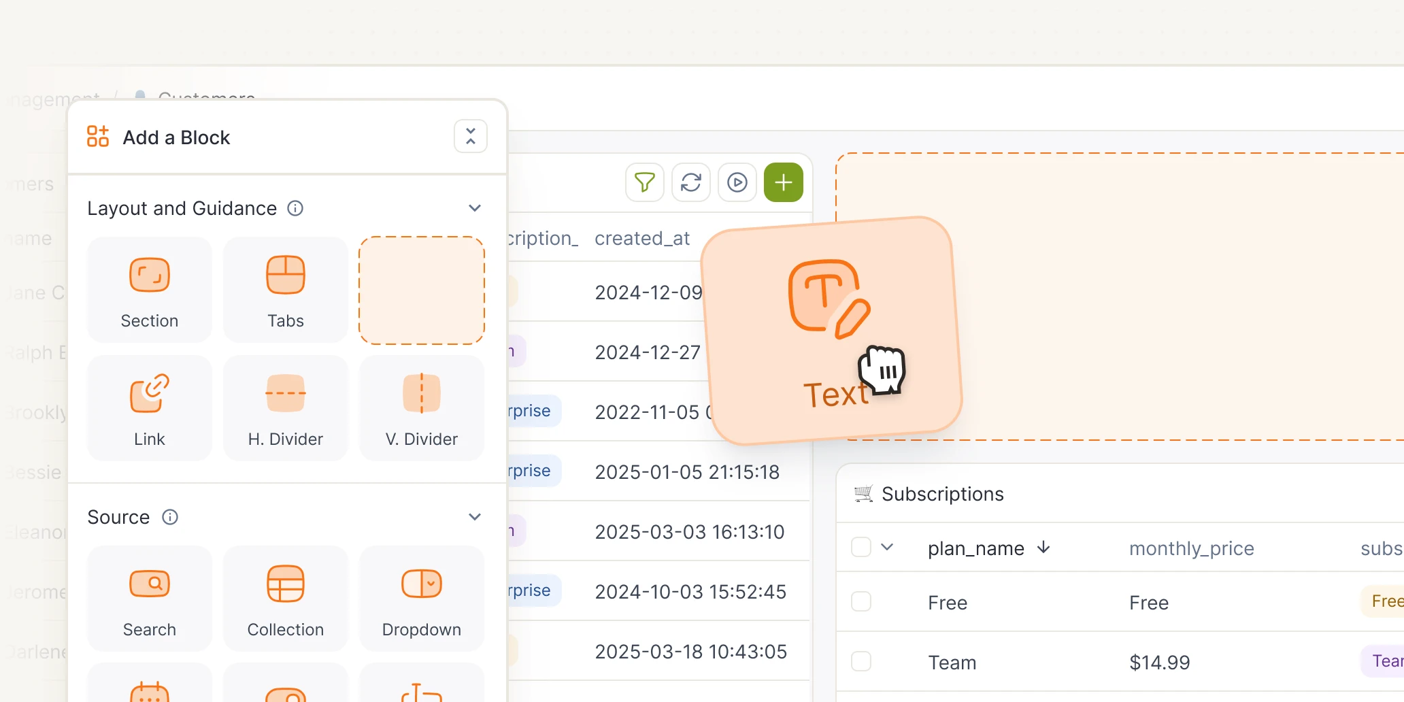This screenshot has height=702, width=1404.
Task: Select the Tabs block
Action: tap(285, 289)
